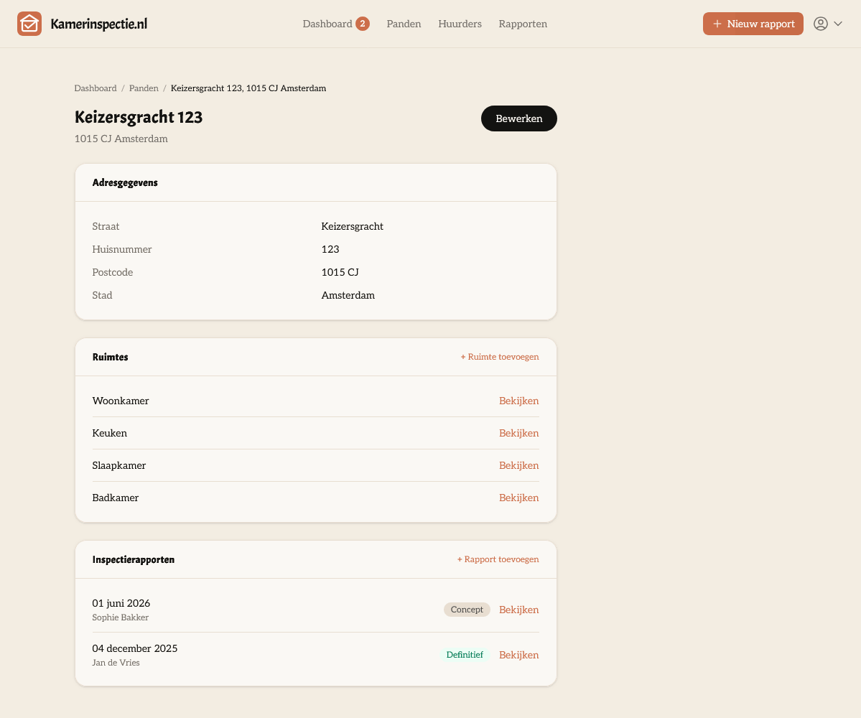The width and height of the screenshot is (861, 718).
Task: Open the user account avatar icon
Action: (820, 24)
